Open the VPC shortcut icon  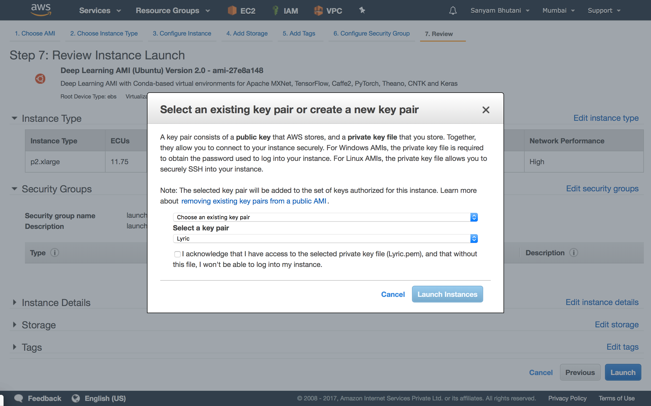tap(318, 10)
